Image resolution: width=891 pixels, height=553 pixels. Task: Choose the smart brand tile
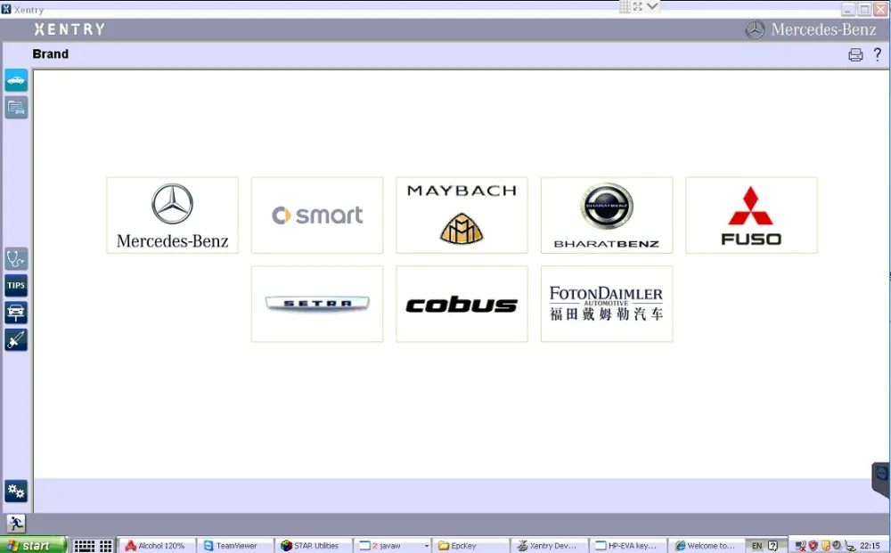pos(317,216)
